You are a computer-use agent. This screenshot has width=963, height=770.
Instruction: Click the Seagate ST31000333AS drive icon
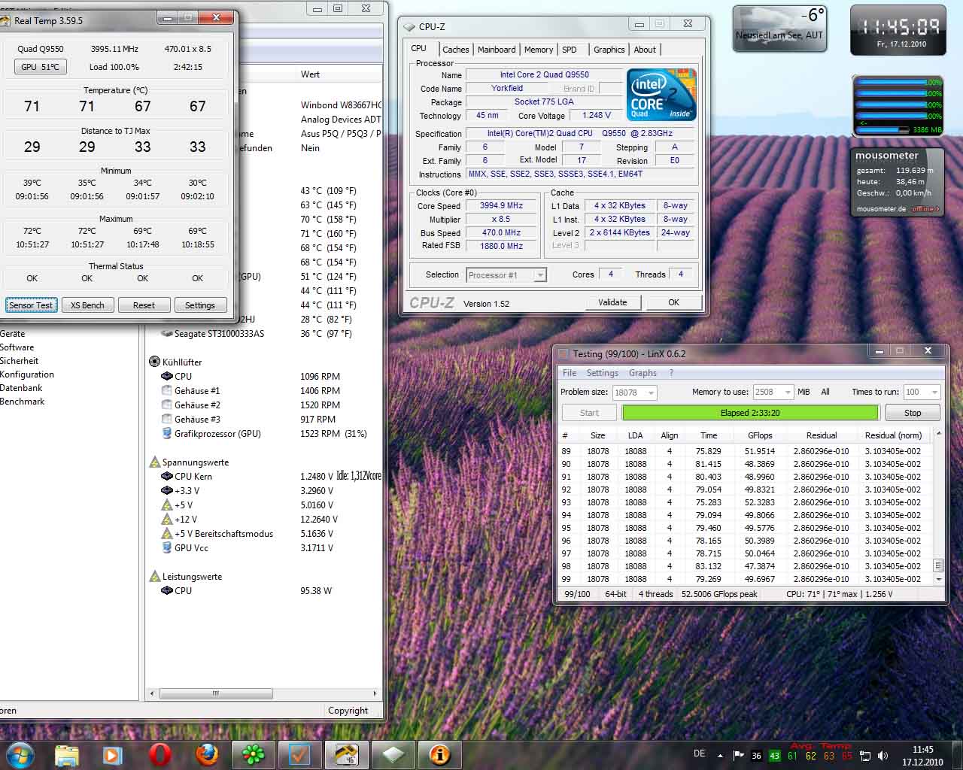pyautogui.click(x=167, y=333)
